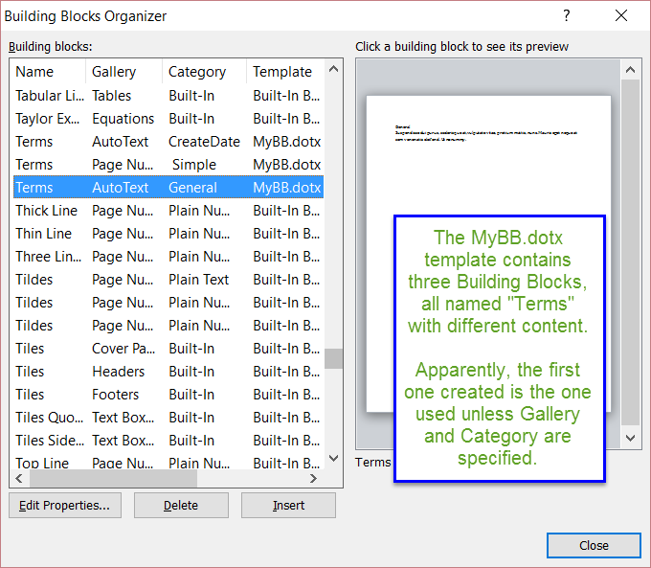Select the Tiles Quote text box row
The width and height of the screenshot is (651, 568).
168,418
